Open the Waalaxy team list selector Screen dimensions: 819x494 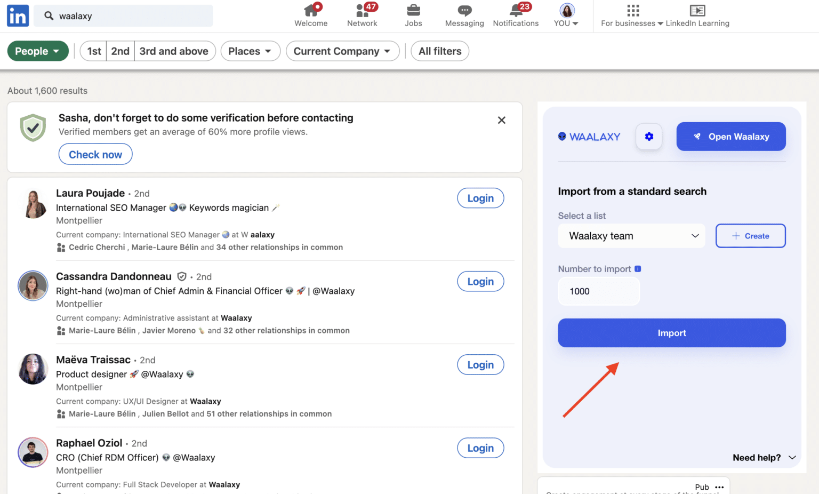coord(631,236)
